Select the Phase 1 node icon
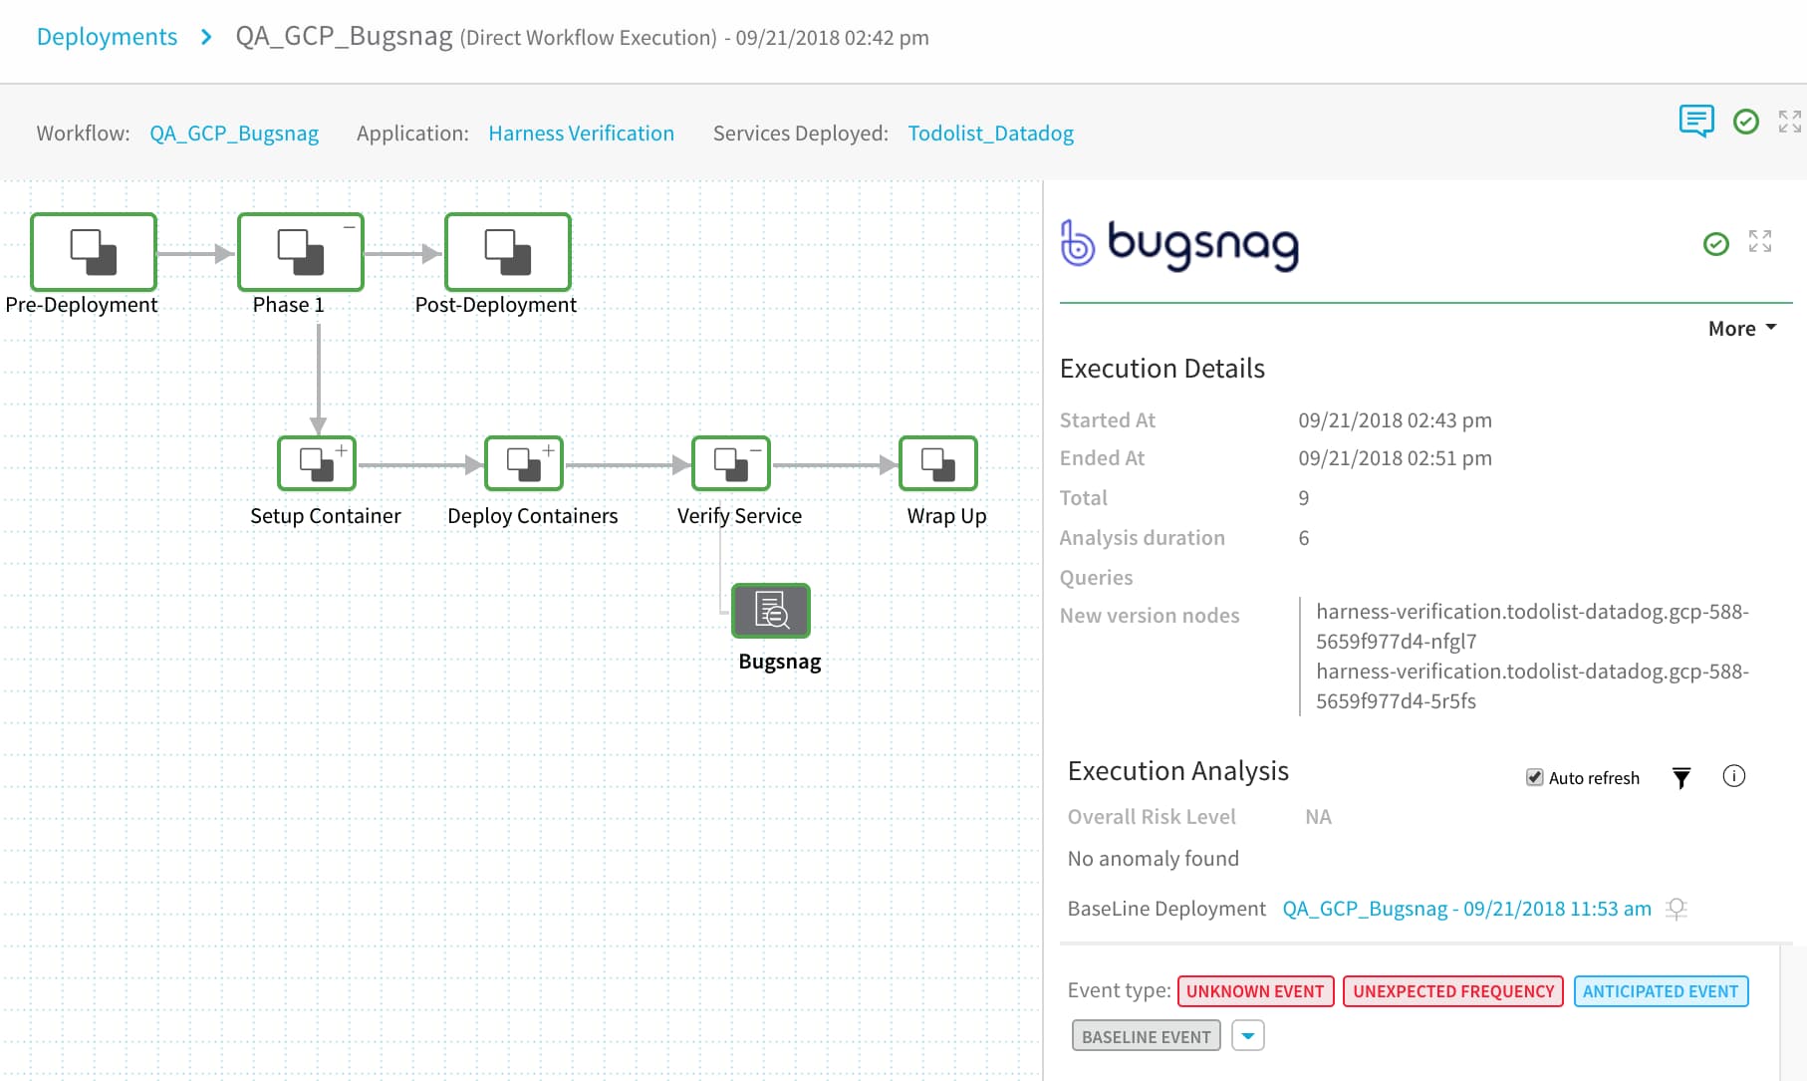This screenshot has width=1807, height=1081. 301,252
